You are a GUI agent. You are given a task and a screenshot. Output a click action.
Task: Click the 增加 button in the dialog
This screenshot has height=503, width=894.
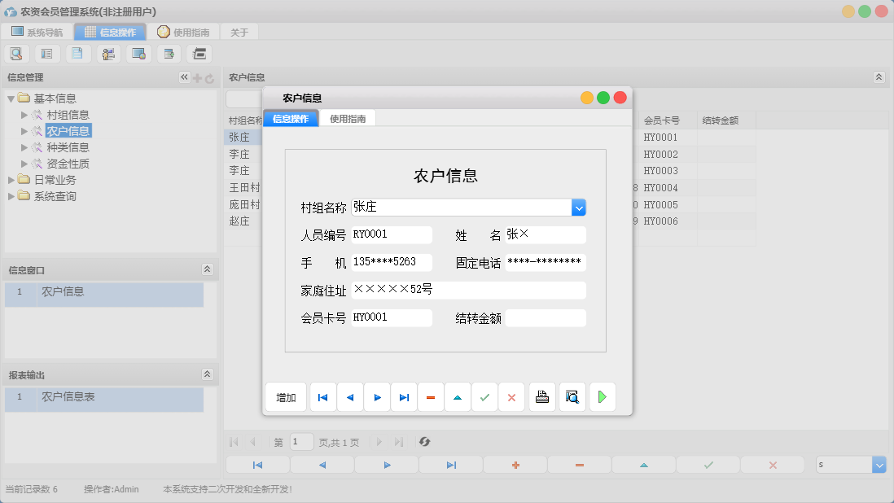coord(285,397)
